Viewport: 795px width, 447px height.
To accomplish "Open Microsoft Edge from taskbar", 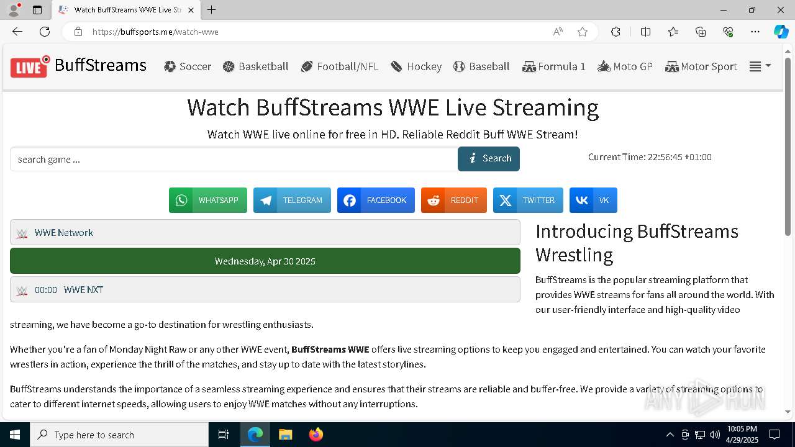I will click(255, 435).
